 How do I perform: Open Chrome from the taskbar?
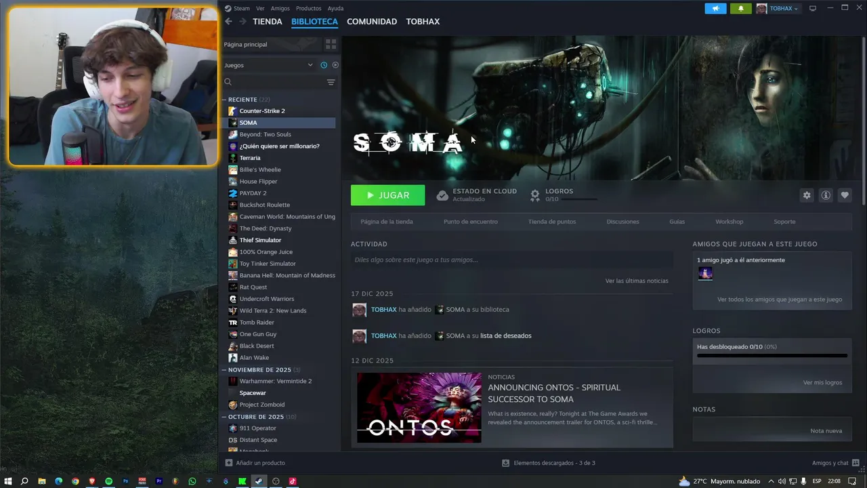tap(75, 481)
